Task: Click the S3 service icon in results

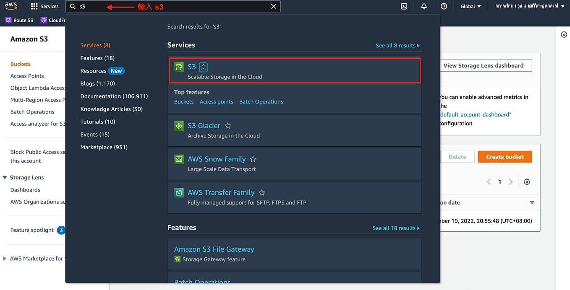Action: [x=179, y=67]
